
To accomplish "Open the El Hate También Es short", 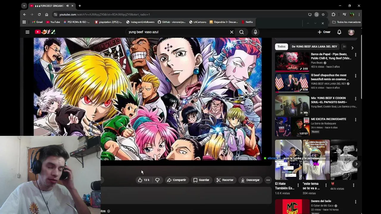I will 288,160.
